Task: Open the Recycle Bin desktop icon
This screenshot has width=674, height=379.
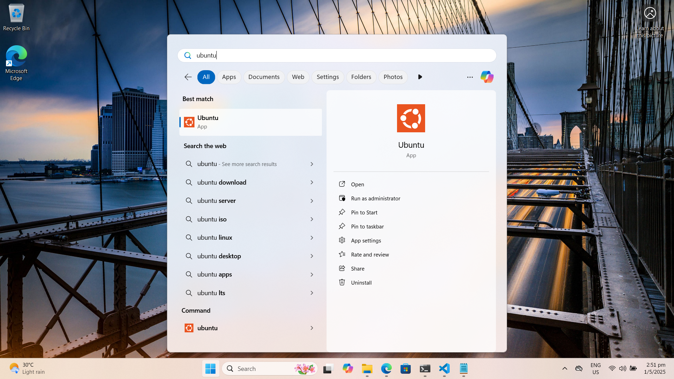Action: 16,18
